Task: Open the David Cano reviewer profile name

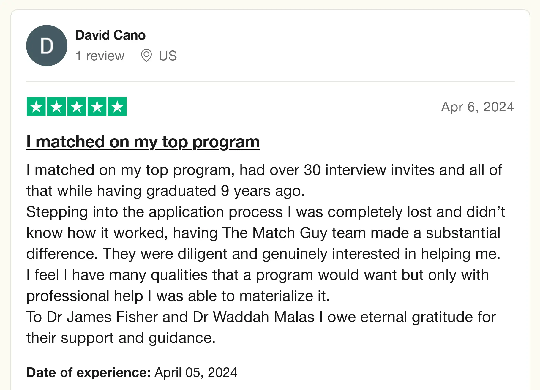Action: tap(110, 35)
